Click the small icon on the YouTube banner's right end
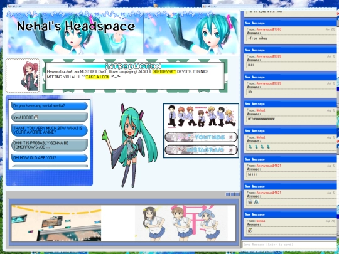Screen dimensions: 339x254 [x=230, y=137]
